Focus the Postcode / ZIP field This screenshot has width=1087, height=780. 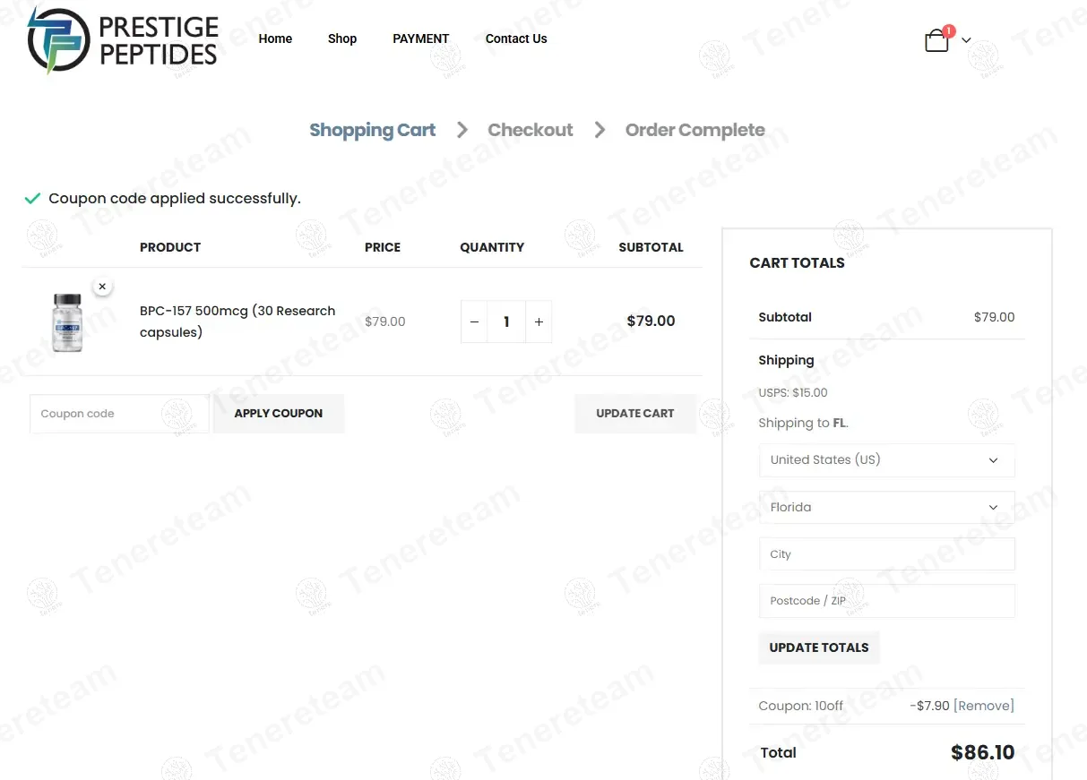pos(886,601)
